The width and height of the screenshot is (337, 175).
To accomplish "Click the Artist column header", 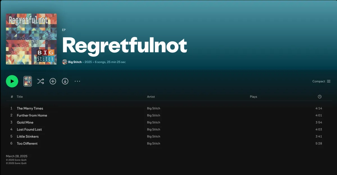I will [151, 97].
